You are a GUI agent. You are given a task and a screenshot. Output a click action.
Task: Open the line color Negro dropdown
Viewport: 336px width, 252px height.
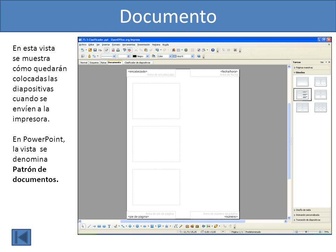[x=147, y=56]
